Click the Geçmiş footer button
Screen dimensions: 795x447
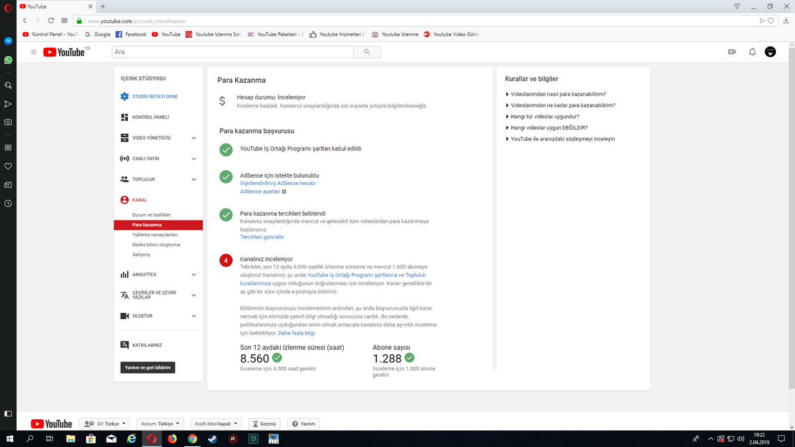[x=264, y=424]
